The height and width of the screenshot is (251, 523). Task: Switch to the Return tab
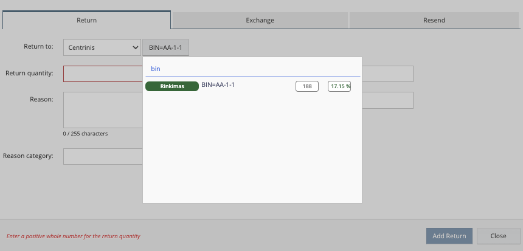coord(86,20)
